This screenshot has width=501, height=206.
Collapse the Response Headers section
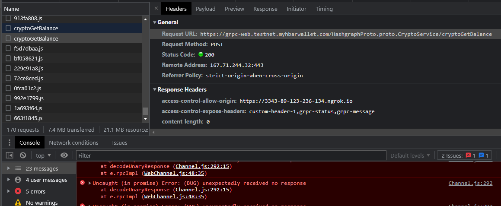[155, 90]
